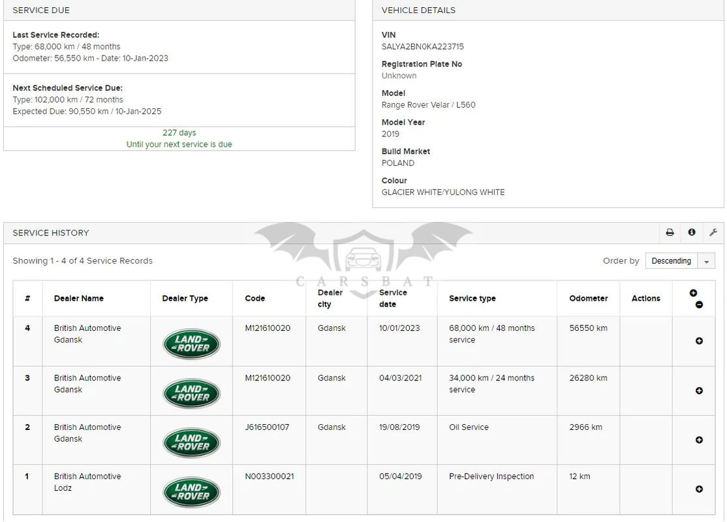Click the dropdown arrow beside Descending
The width and height of the screenshot is (727, 522).
(706, 261)
